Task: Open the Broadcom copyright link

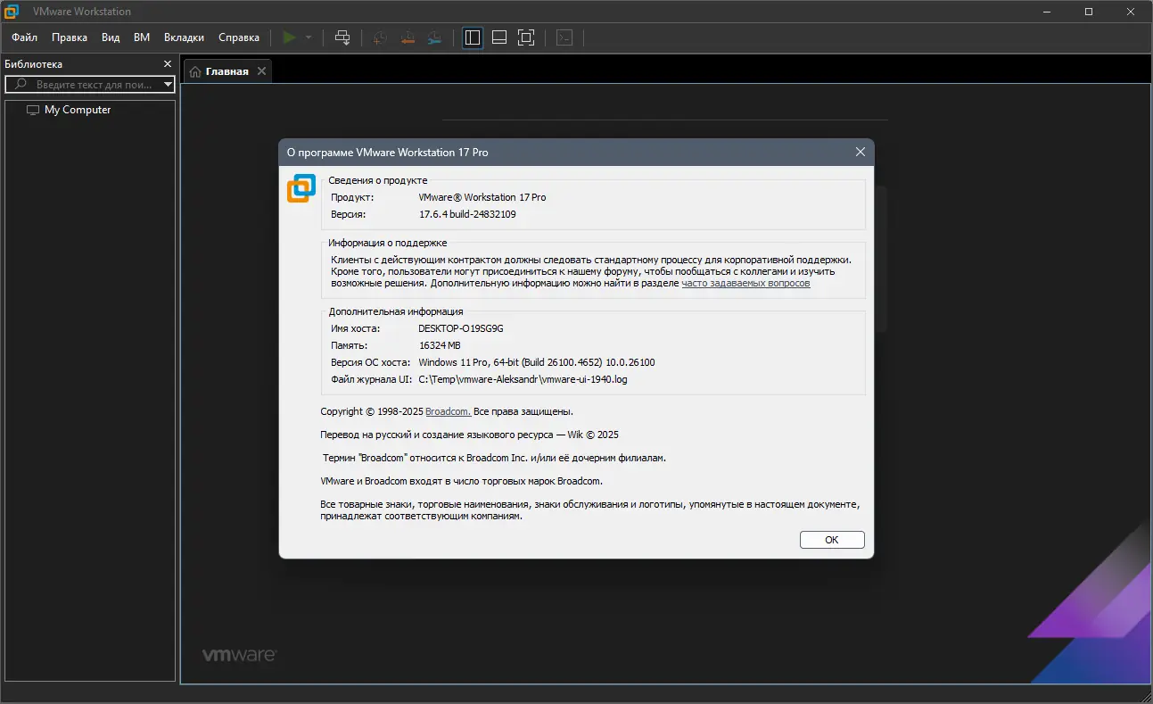Action: click(448, 412)
